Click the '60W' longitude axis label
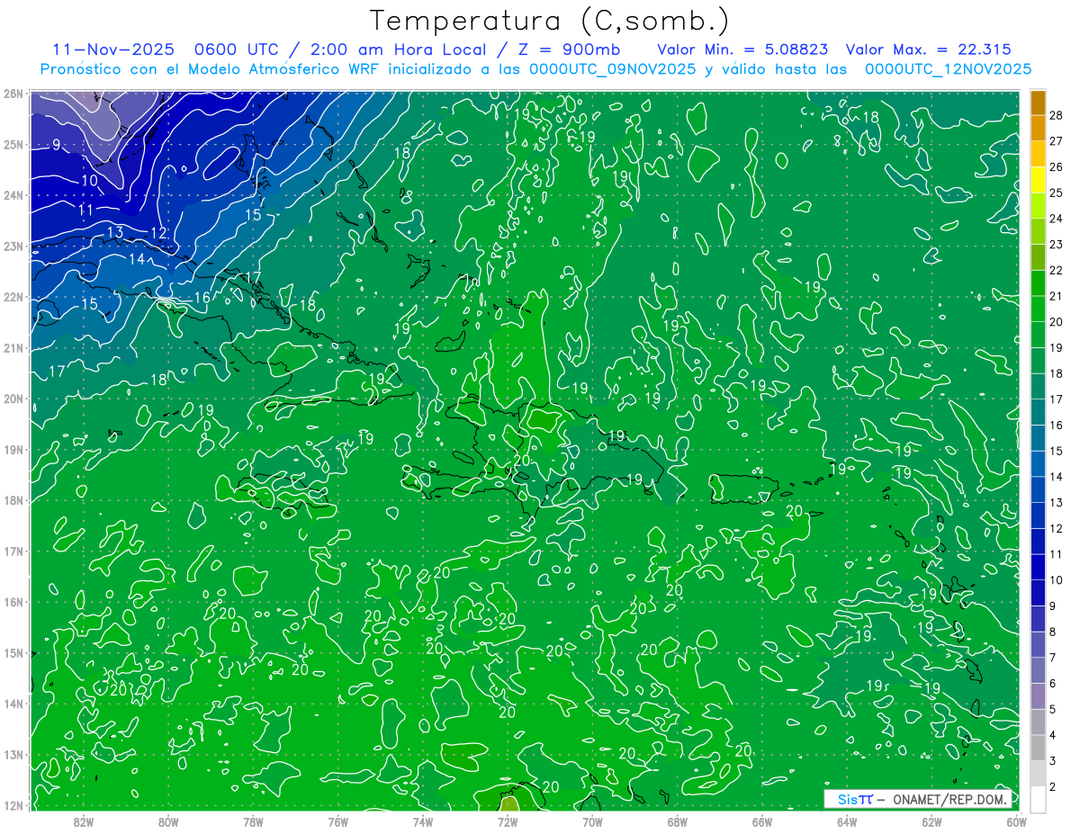1080x834 pixels. 1017,821
